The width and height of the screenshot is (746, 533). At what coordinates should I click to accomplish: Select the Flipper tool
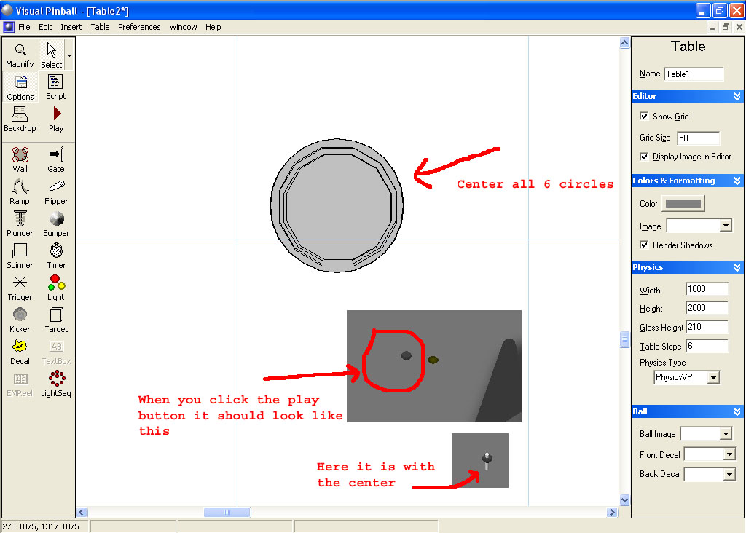tap(56, 192)
